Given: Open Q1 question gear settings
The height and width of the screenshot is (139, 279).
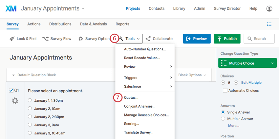Looking at the screenshot, I should [x=15, y=101].
